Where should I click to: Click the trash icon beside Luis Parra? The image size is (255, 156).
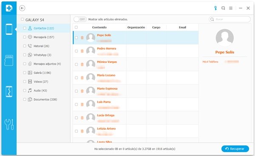pos(82,105)
